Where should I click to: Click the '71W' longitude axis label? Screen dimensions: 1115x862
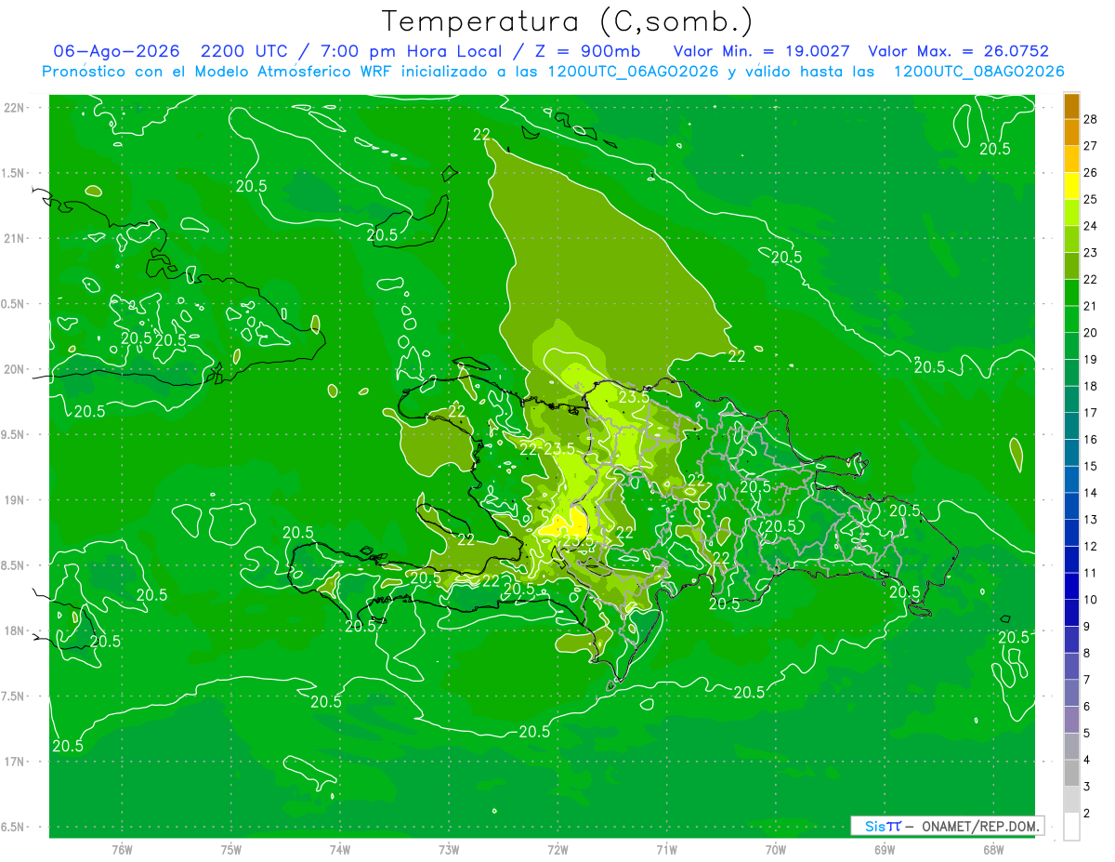coord(666,849)
